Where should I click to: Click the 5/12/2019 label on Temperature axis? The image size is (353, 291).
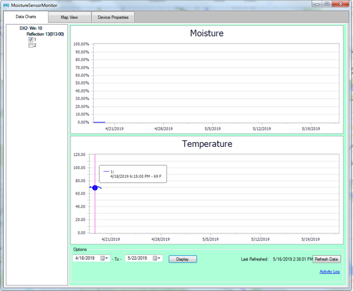(x=260, y=239)
